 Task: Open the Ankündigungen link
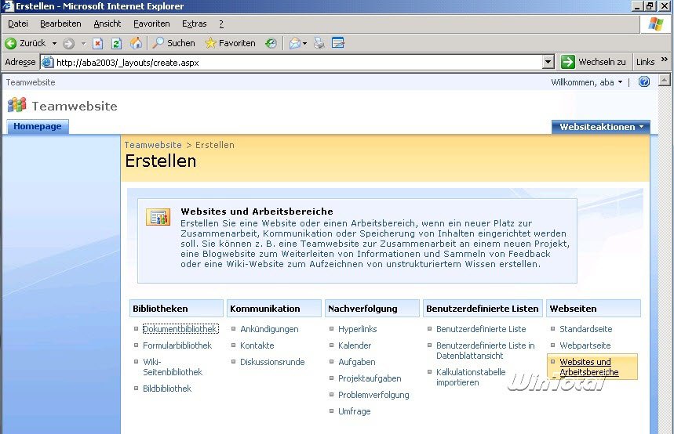pos(269,329)
